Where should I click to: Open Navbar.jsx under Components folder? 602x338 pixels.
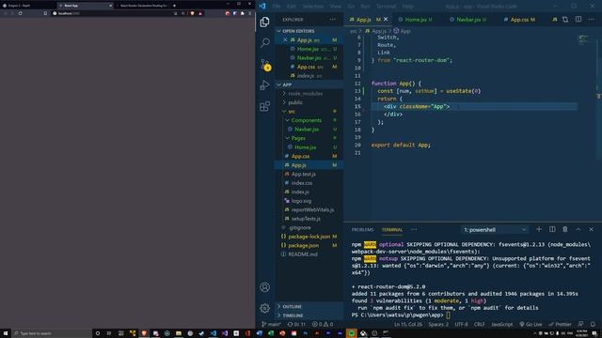pos(307,130)
